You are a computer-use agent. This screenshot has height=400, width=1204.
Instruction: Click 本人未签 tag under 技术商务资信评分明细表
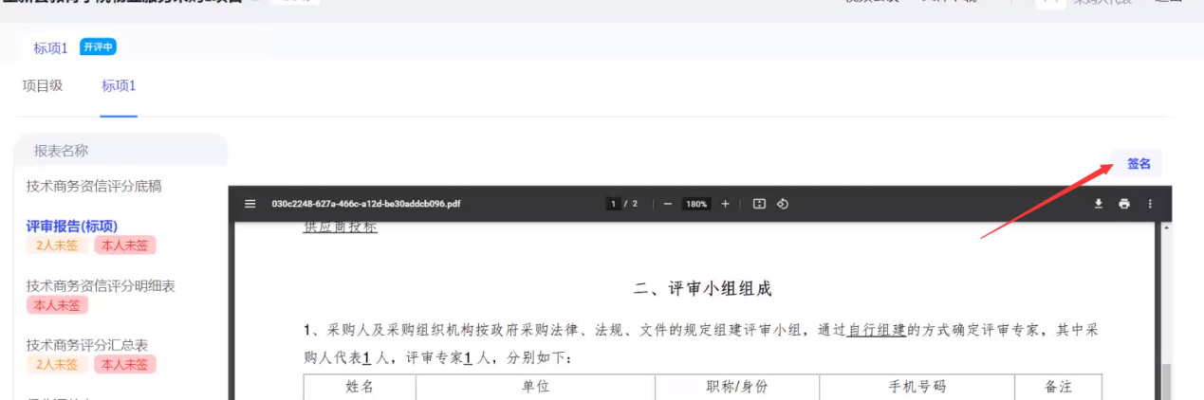[x=57, y=305]
